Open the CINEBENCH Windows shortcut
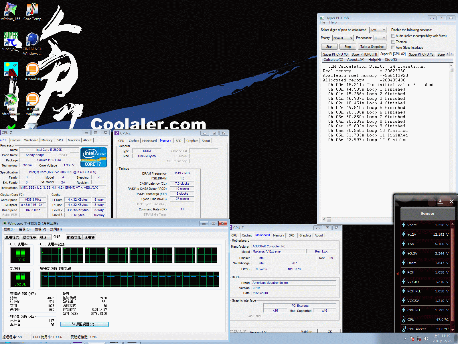 pos(32,44)
